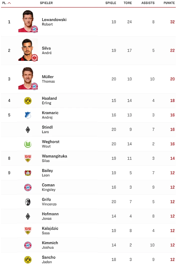Open André Silva's player photo
Viewport: 183px width, 264px height.
[x=28, y=50]
